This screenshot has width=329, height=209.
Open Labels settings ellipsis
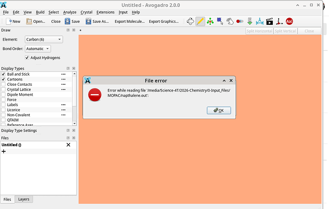click(63, 105)
